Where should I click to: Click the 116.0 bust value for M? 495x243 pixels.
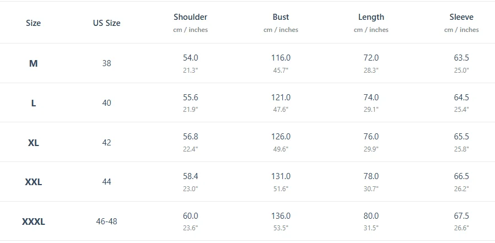281,58
